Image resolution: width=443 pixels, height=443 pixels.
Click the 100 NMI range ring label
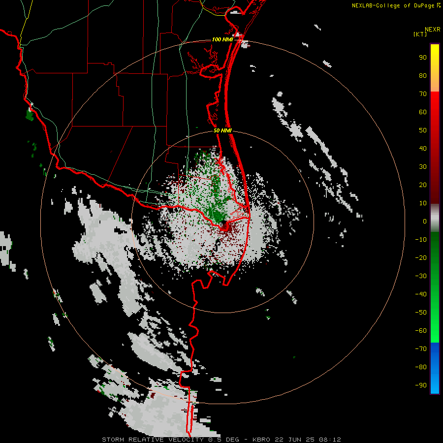point(222,39)
